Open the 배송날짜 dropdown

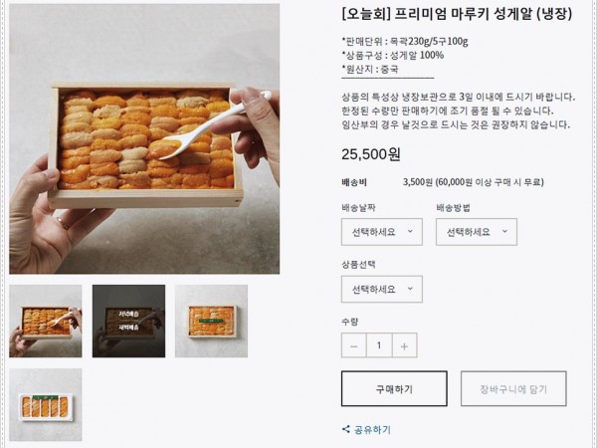[381, 232]
